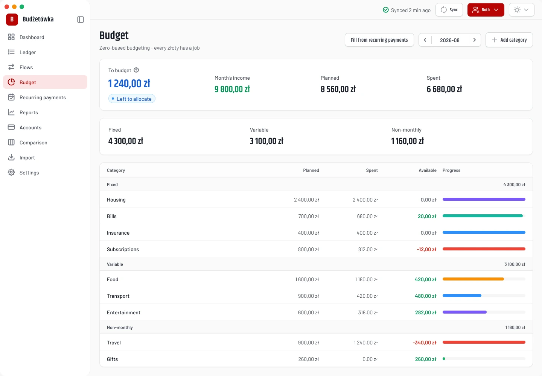Click the Add category button
The width and height of the screenshot is (542, 376).
[x=509, y=40]
